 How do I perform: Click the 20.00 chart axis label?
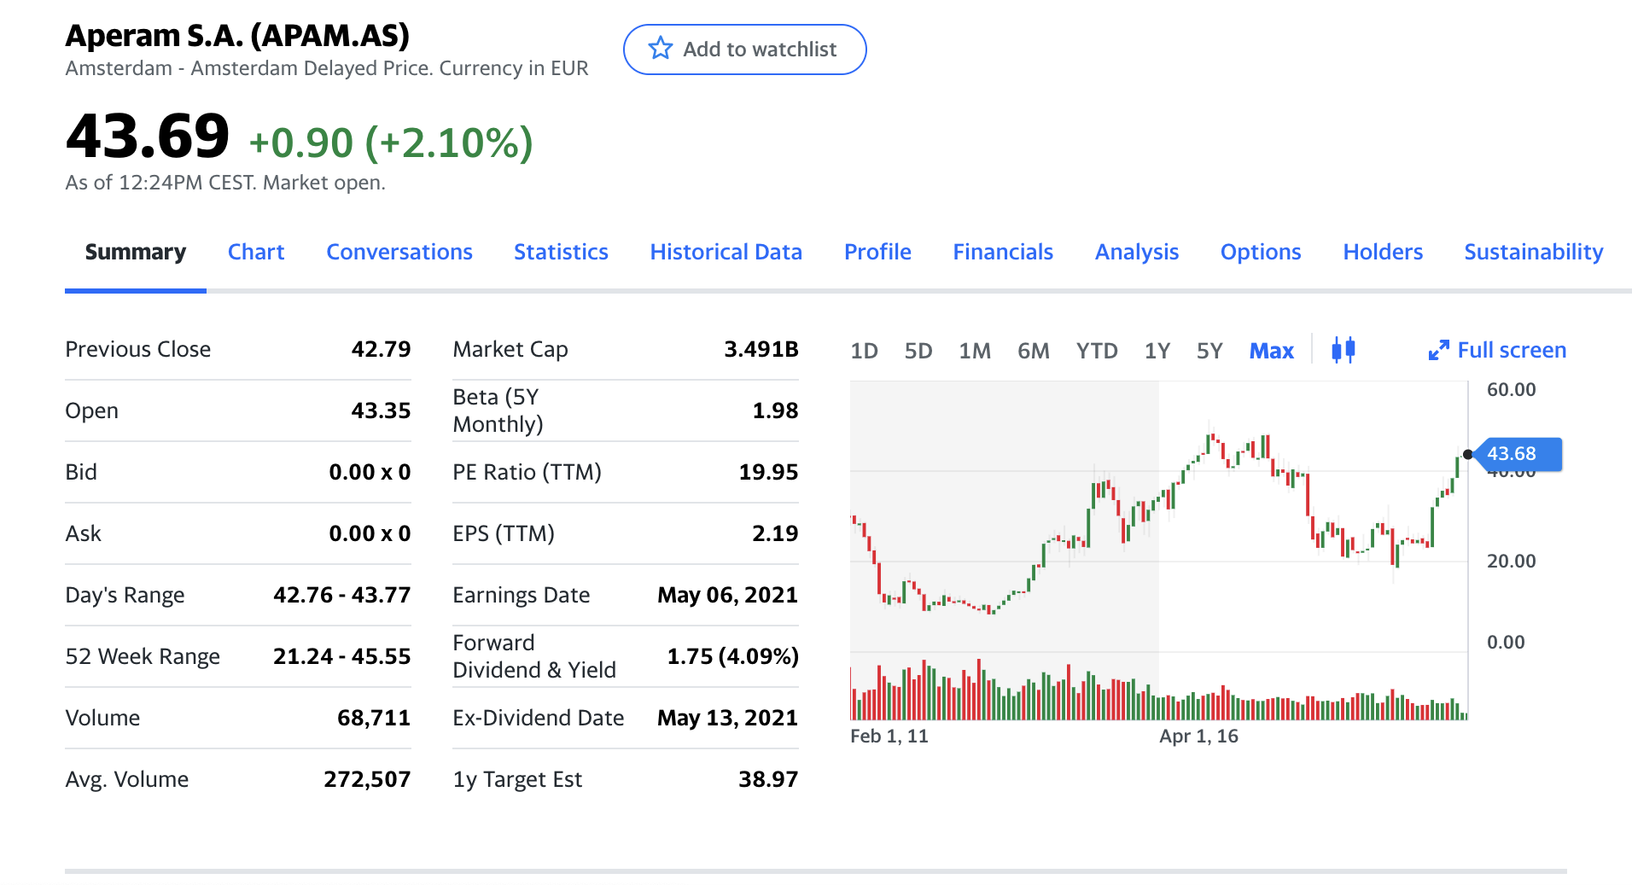tap(1511, 561)
